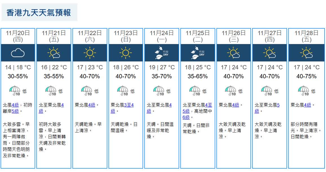326x172 pixels.
Task: Click the rain umbrella icon for 11月20日
Action: click(15, 91)
